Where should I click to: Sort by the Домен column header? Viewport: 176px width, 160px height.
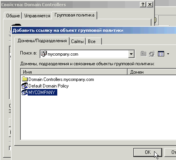coord(152,72)
